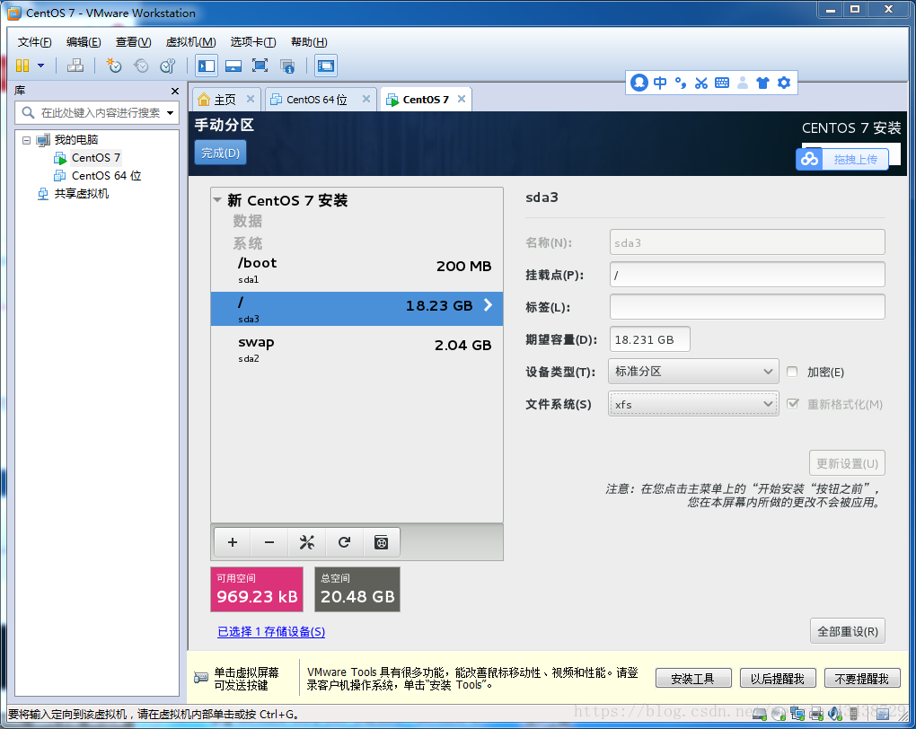The width and height of the screenshot is (916, 729).
Task: Click the unity mode toolbar icon
Action: point(286,66)
